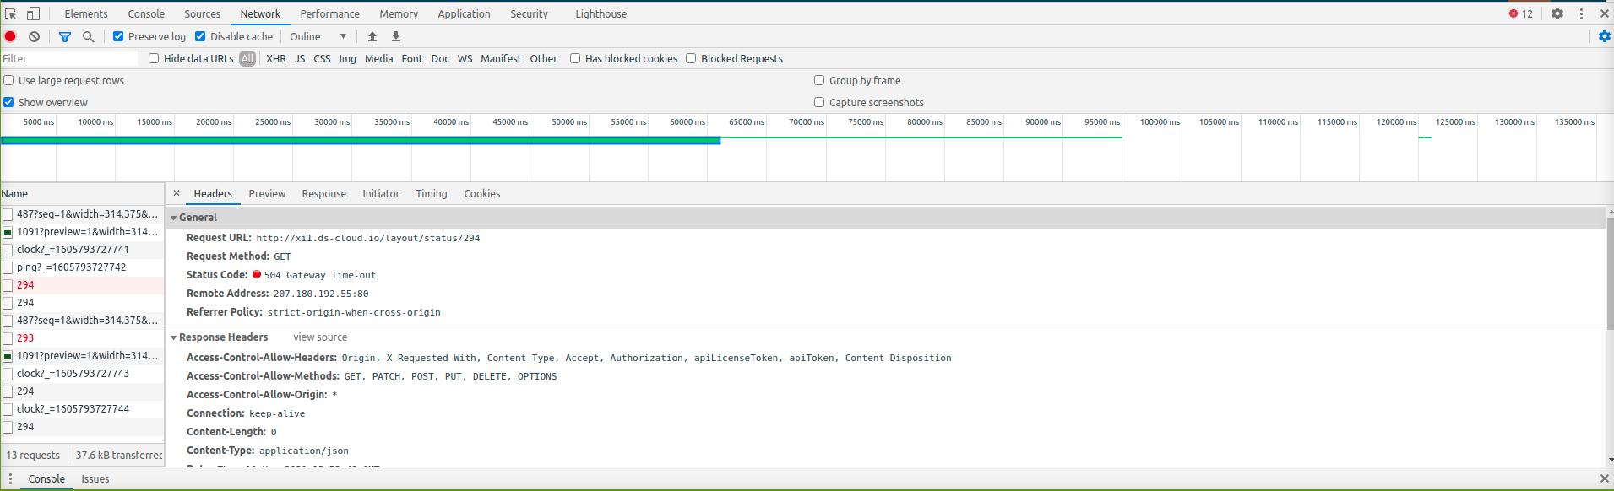Filter requests by Manifest type
This screenshot has height=491, width=1614.
click(501, 58)
